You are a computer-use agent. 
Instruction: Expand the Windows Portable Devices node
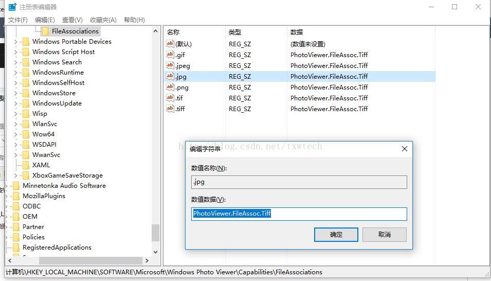15,41
